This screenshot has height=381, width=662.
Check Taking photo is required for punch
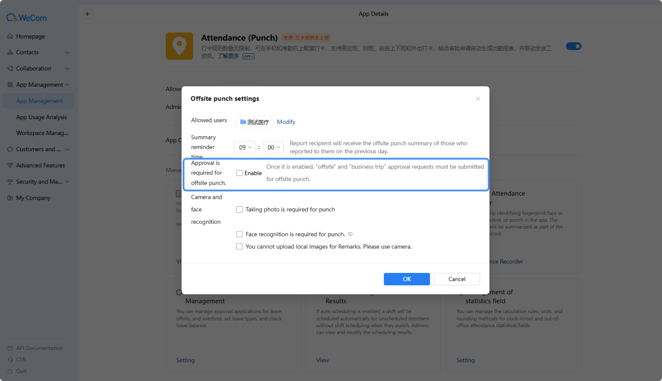click(x=239, y=209)
